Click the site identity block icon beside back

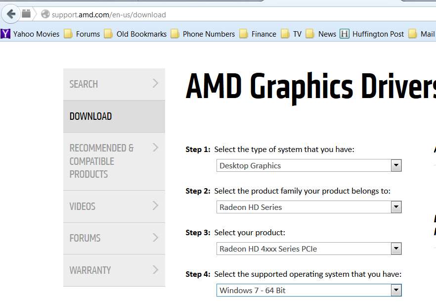coord(26,13)
